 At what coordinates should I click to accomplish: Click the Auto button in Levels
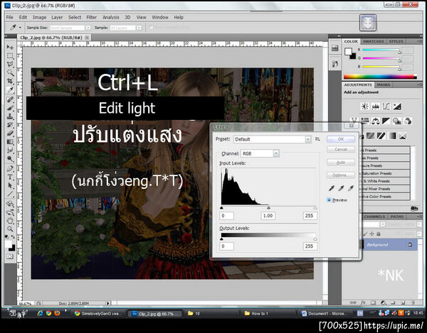(341, 162)
